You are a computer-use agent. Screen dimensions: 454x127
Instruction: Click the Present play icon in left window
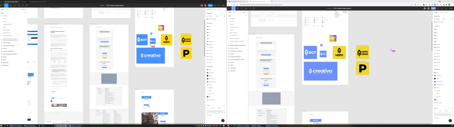coord(219,5)
